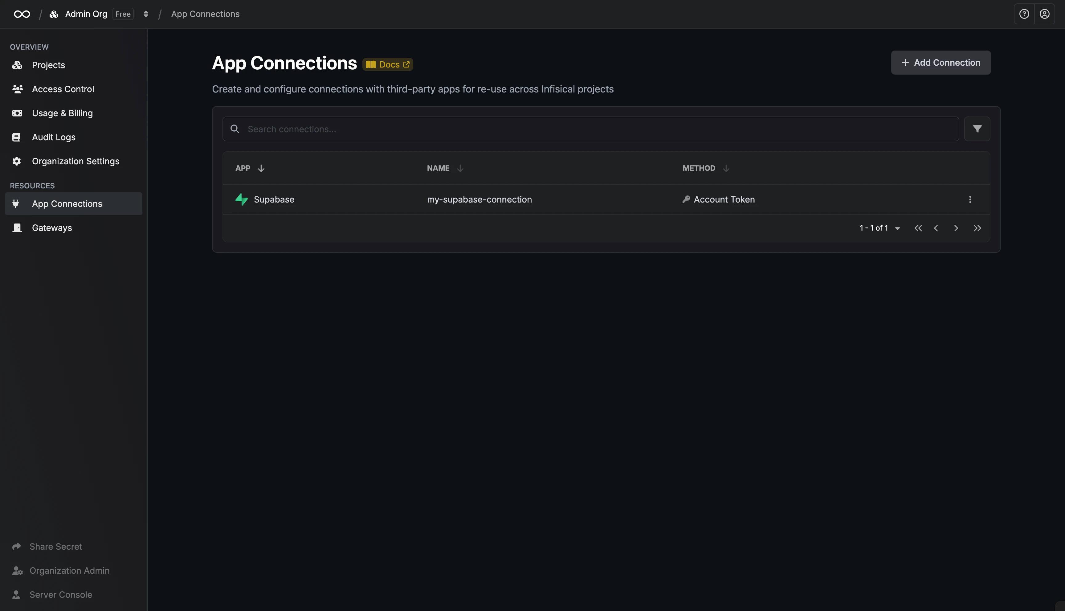Click the 1 - 1 of 1 pagination text
Viewport: 1065px width, 611px height.
[873, 228]
